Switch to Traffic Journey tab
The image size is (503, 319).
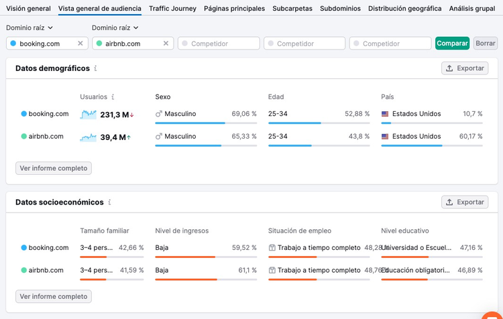tap(172, 8)
